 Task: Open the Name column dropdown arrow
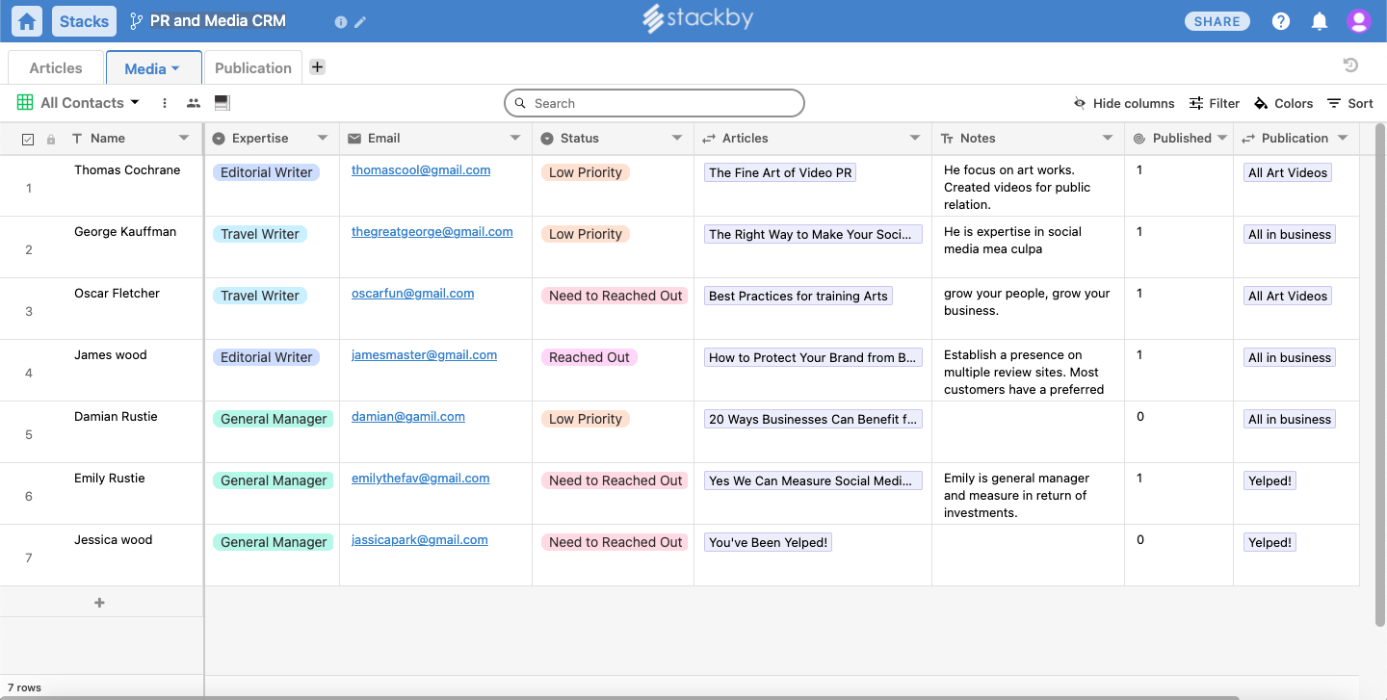click(x=184, y=139)
